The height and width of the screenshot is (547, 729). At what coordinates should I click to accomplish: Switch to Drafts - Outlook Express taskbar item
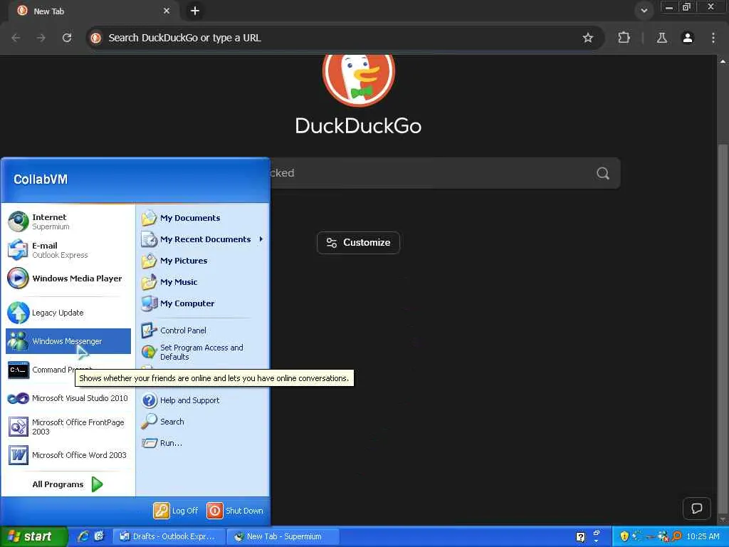click(169, 536)
